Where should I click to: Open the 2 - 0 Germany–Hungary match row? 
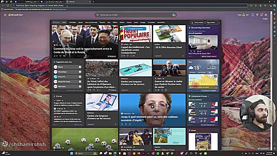click(x=203, y=112)
